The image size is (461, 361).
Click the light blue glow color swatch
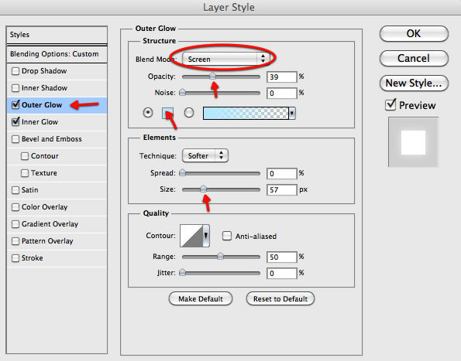click(167, 113)
